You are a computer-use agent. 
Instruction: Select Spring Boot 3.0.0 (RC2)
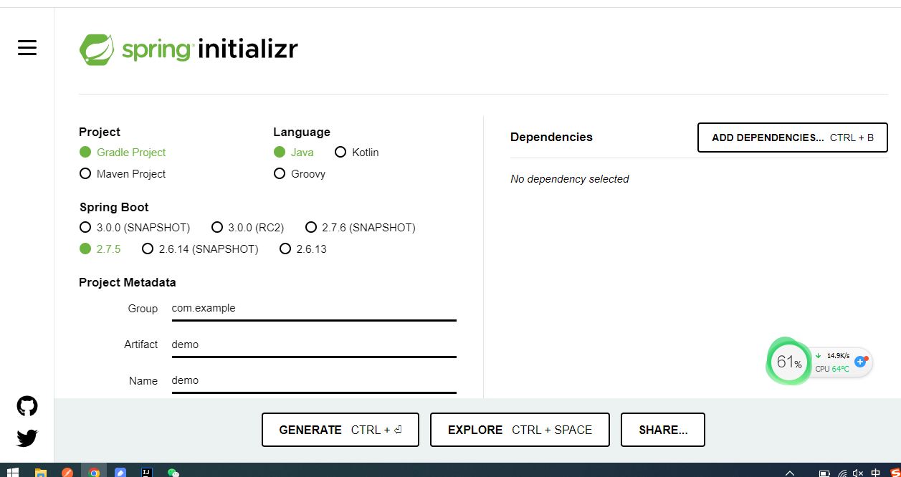point(248,228)
